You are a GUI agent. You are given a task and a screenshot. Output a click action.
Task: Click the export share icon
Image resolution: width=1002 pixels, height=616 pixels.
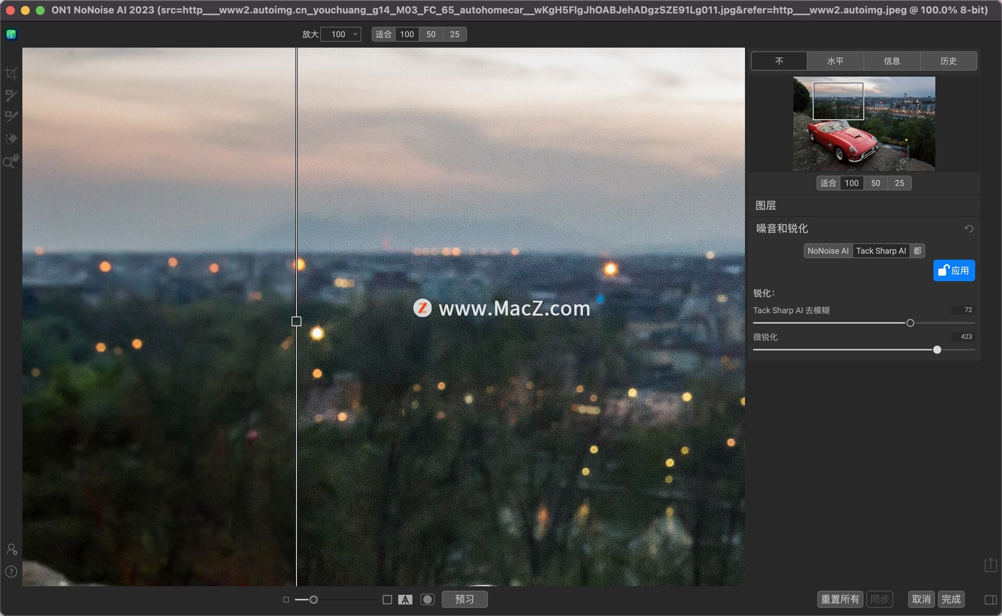tap(990, 564)
